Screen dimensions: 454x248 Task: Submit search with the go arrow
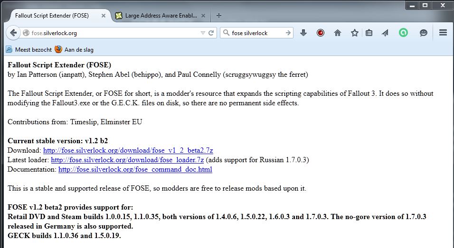[288, 33]
